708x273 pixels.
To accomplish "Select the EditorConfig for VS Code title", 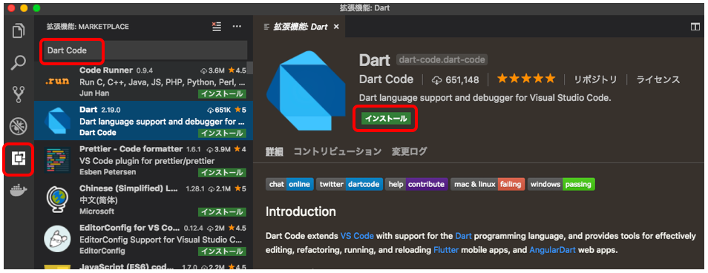I will coord(130,228).
